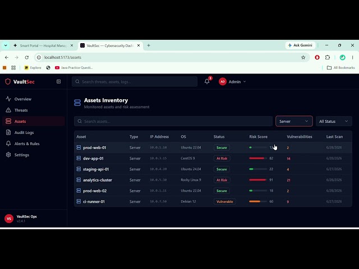Open the browser three-dot menu
The width and height of the screenshot is (359, 269).
point(353,57)
